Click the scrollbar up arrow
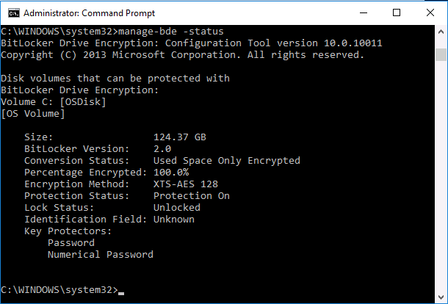This screenshot has width=448, height=304. click(x=441, y=32)
